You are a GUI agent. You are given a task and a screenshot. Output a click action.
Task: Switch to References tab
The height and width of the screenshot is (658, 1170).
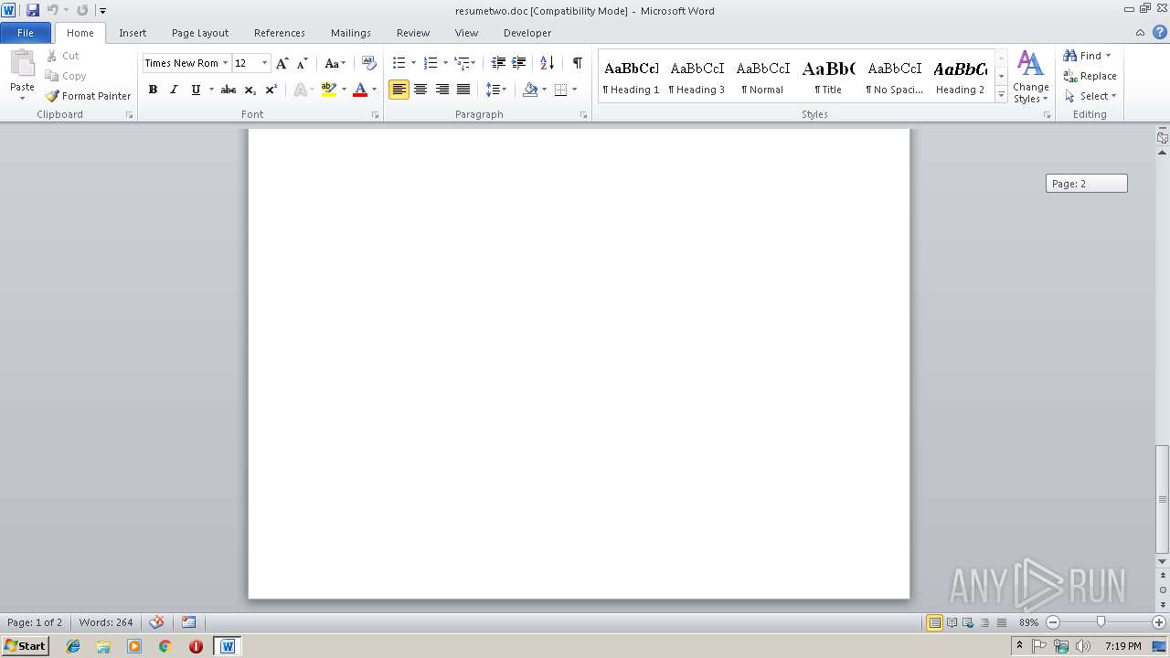tap(280, 33)
